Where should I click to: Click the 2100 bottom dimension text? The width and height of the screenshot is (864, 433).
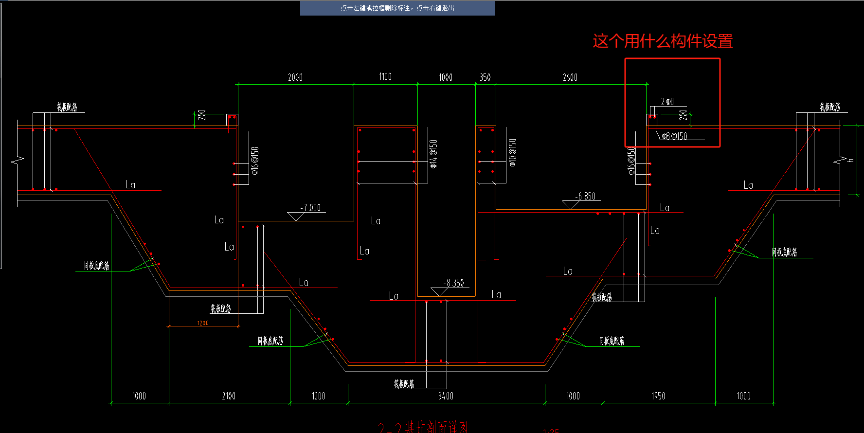229,396
